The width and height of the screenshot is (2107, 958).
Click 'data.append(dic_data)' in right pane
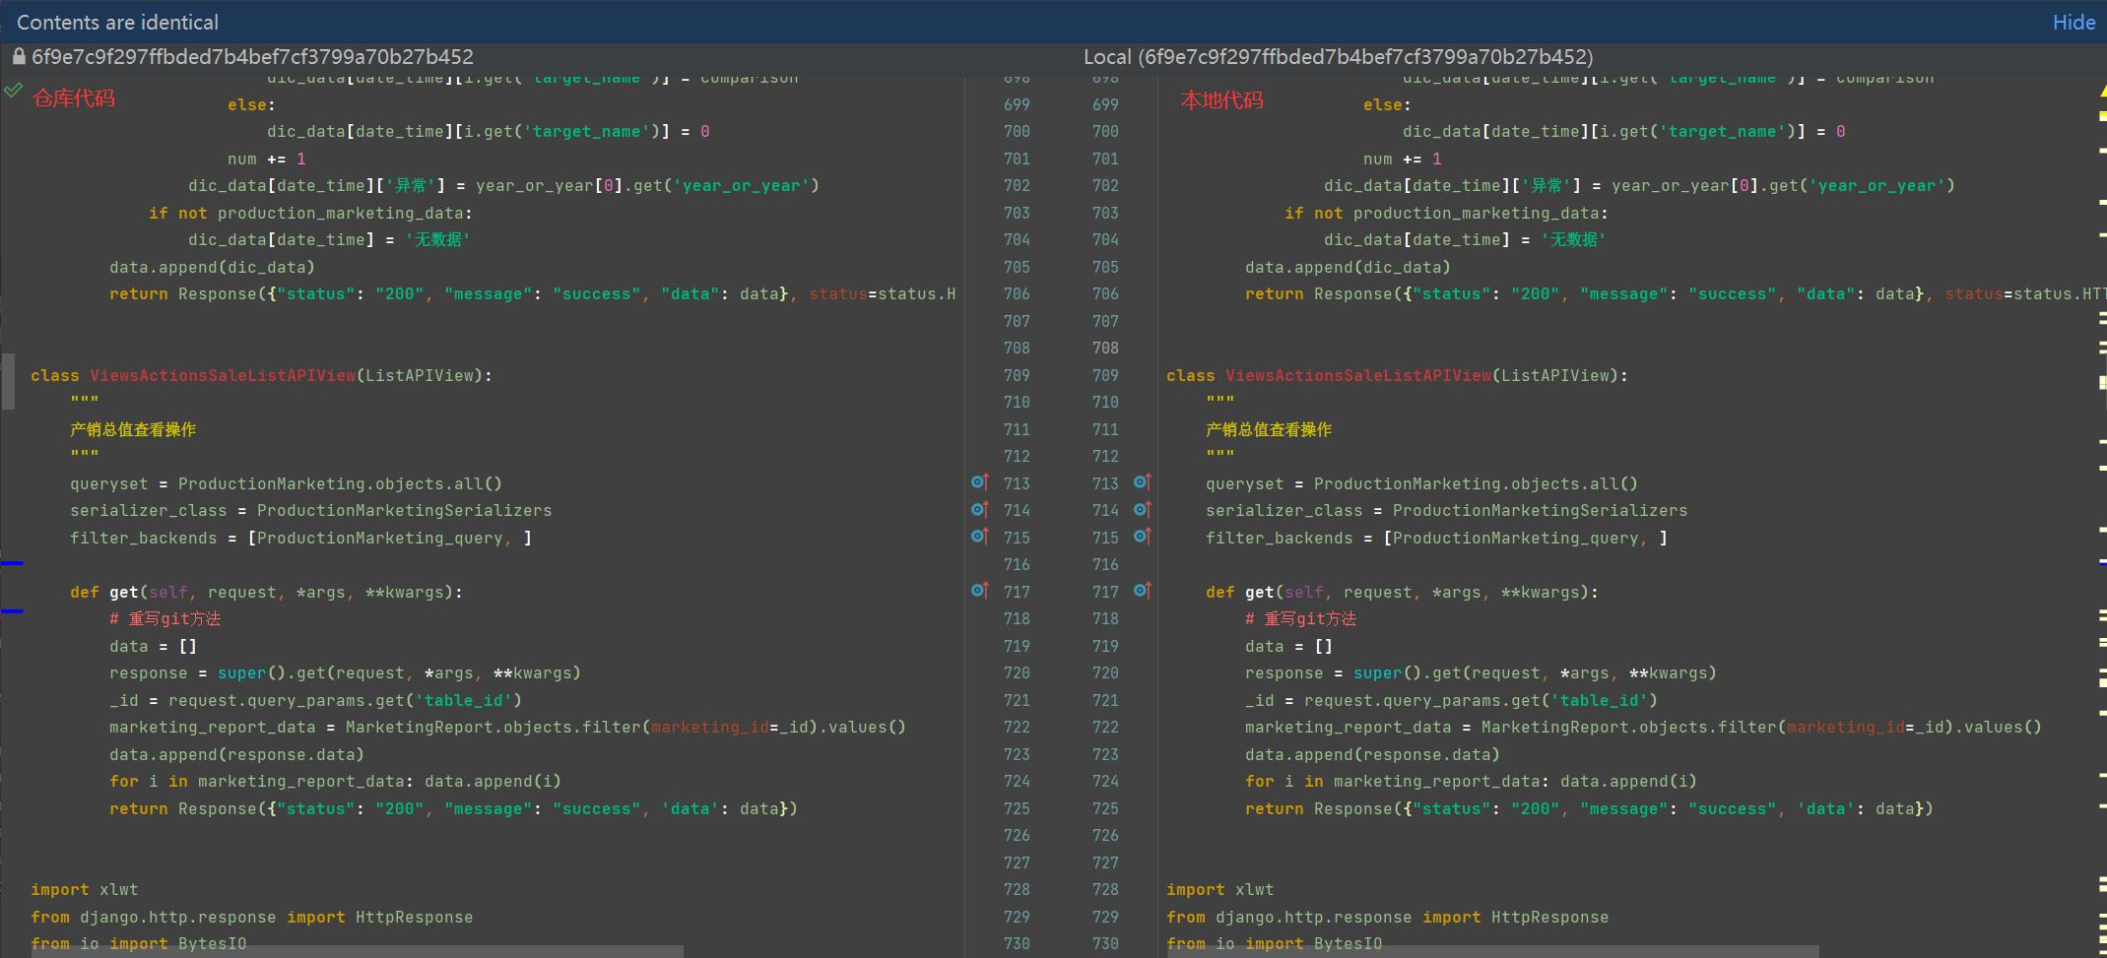[1348, 267]
